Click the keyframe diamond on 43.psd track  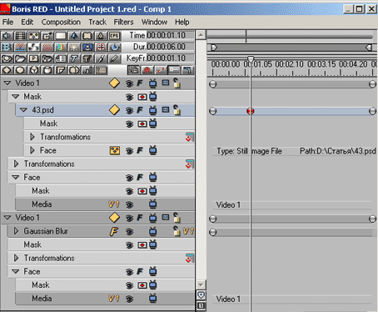[x=114, y=110]
